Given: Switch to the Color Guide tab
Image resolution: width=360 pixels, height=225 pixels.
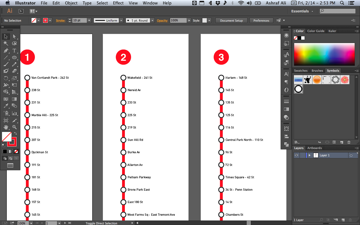Looking at the screenshot, I should point(316,31).
